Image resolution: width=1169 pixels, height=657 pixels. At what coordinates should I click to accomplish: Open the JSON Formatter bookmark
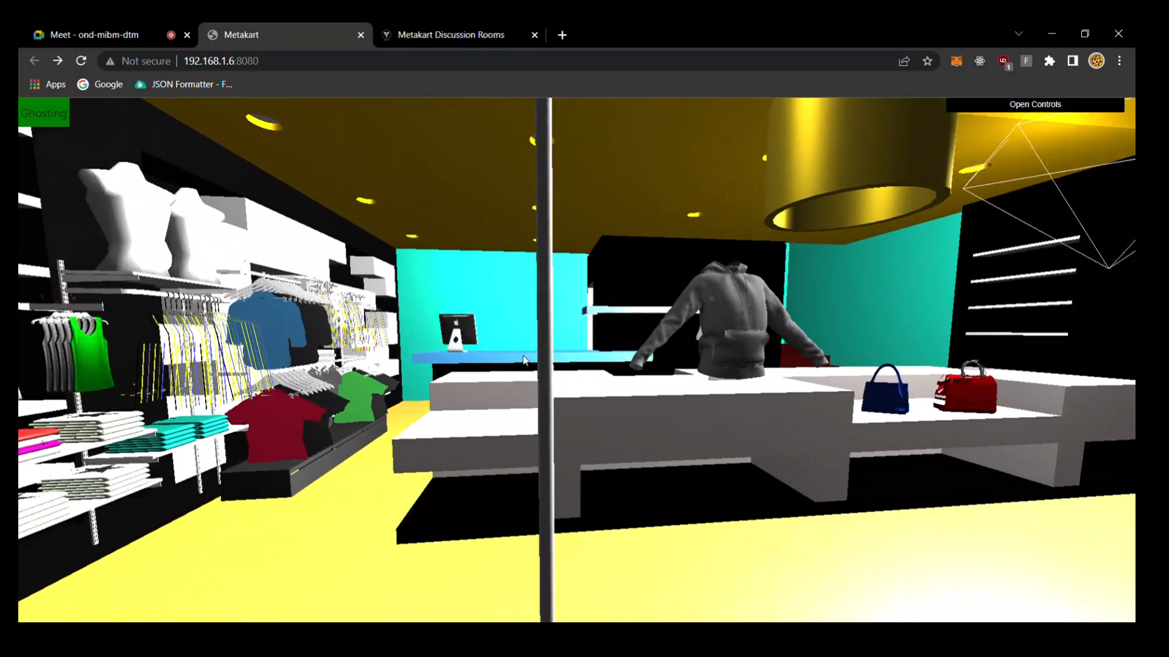pos(184,85)
